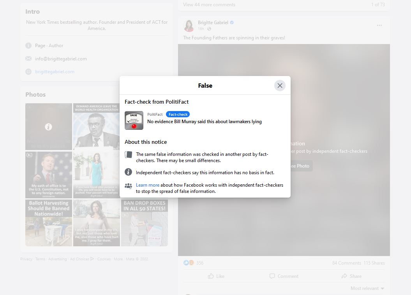The image size is (411, 295).
Task: Open the brigittegabriel.com website link
Action: tap(55, 72)
